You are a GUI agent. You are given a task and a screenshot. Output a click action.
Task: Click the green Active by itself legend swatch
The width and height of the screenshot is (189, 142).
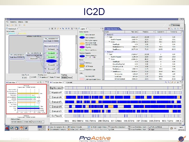coord(82,34)
